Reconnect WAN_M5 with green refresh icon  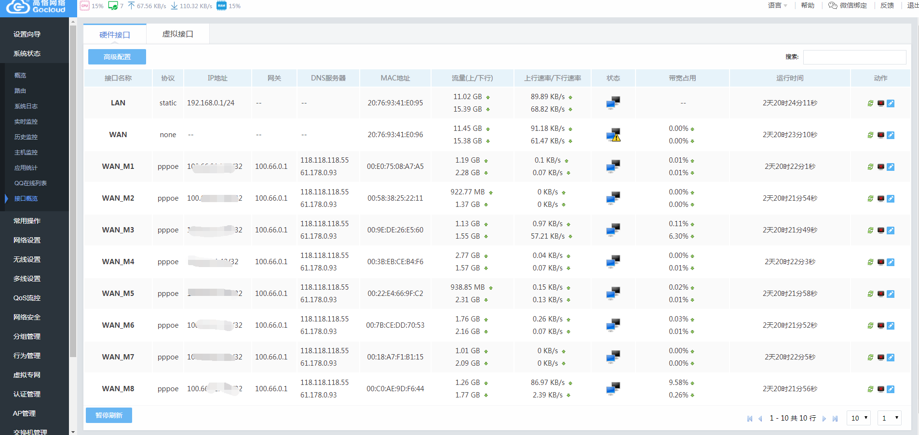tap(870, 294)
